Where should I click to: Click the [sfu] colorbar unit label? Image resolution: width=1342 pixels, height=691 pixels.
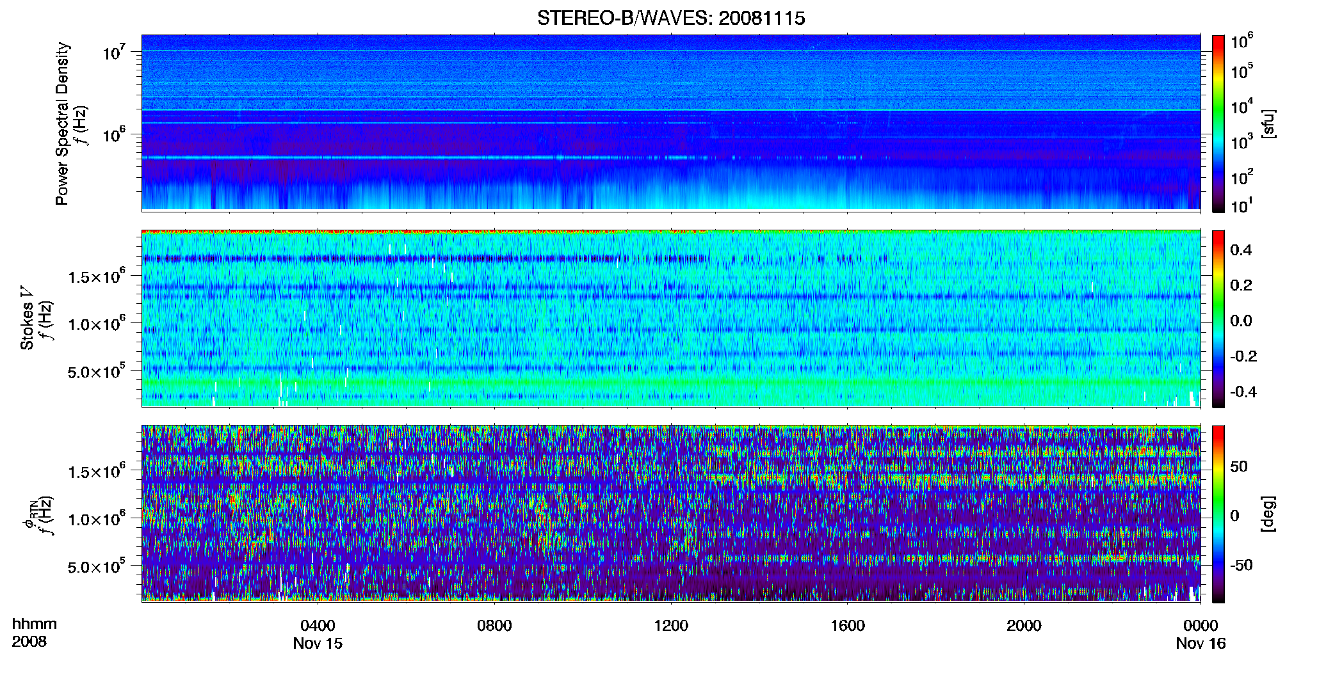click(1268, 123)
